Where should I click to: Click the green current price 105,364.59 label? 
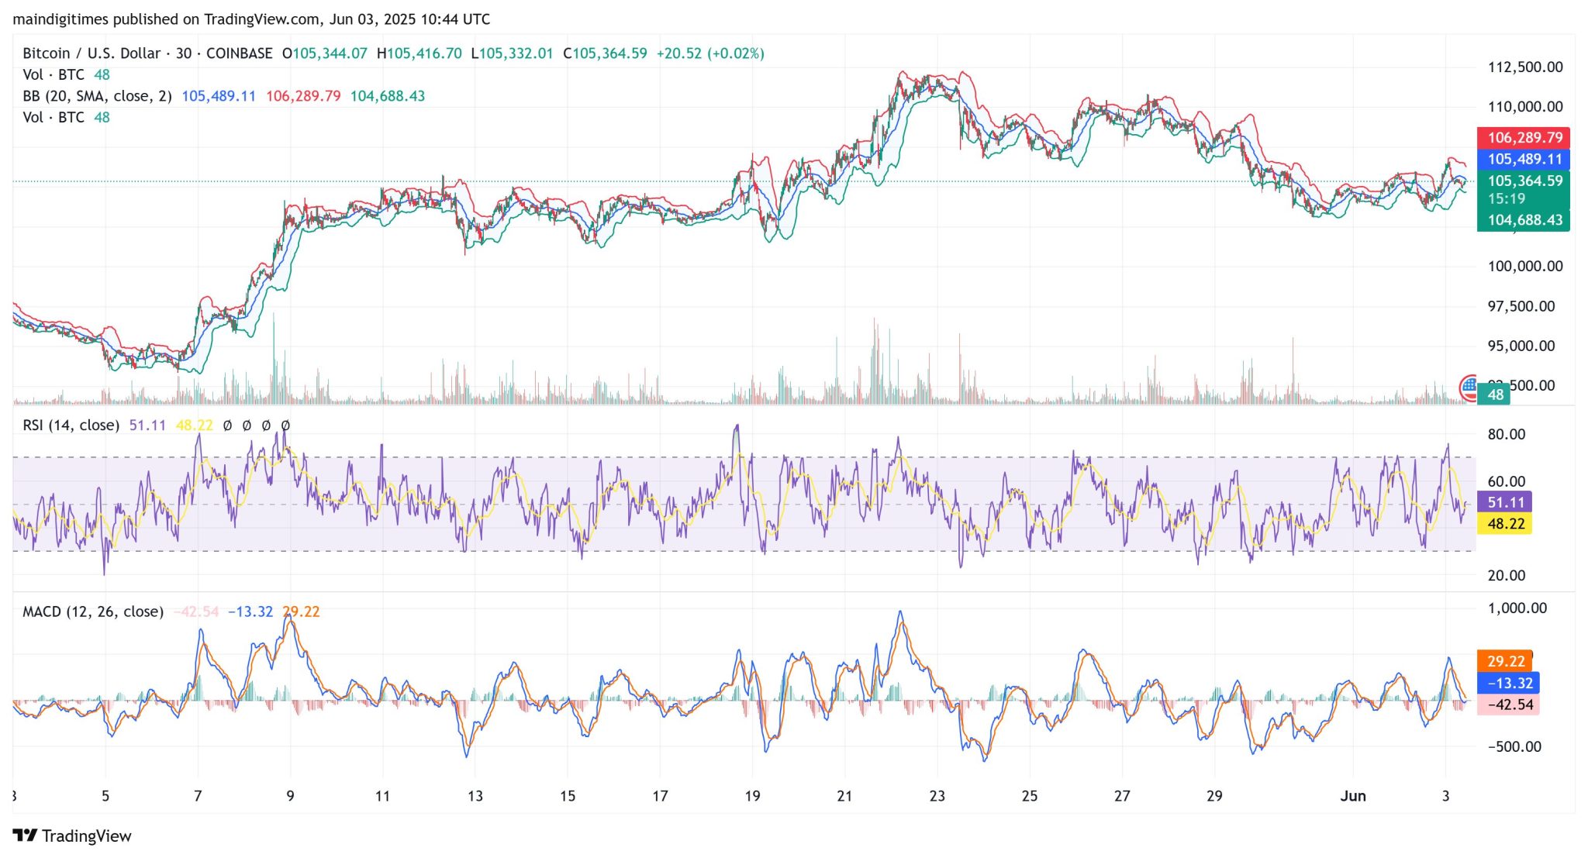tap(1524, 181)
